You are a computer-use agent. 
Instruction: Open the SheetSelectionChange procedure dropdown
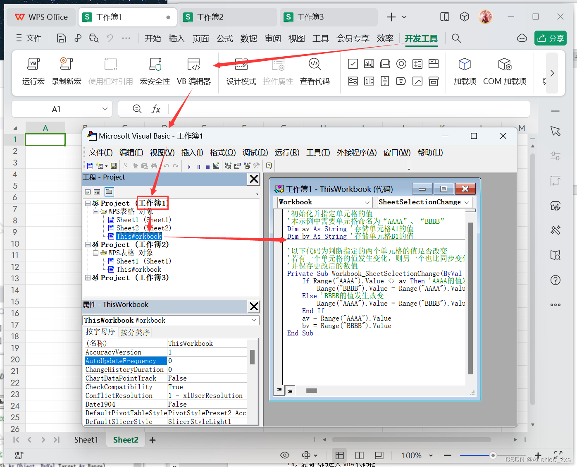(467, 202)
